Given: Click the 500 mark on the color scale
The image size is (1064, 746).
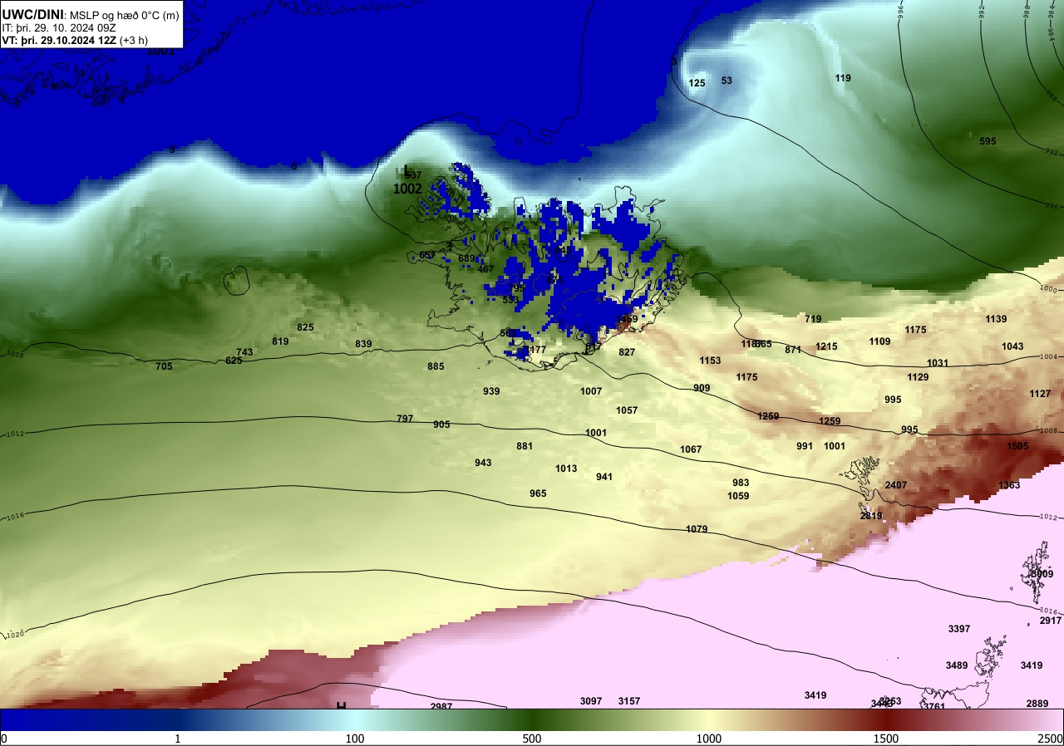Looking at the screenshot, I should 532,739.
